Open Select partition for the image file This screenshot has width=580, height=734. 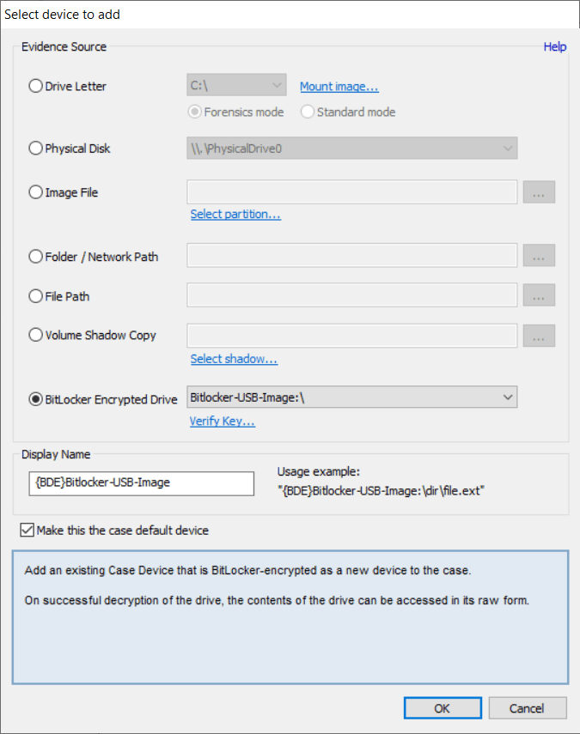tap(235, 214)
